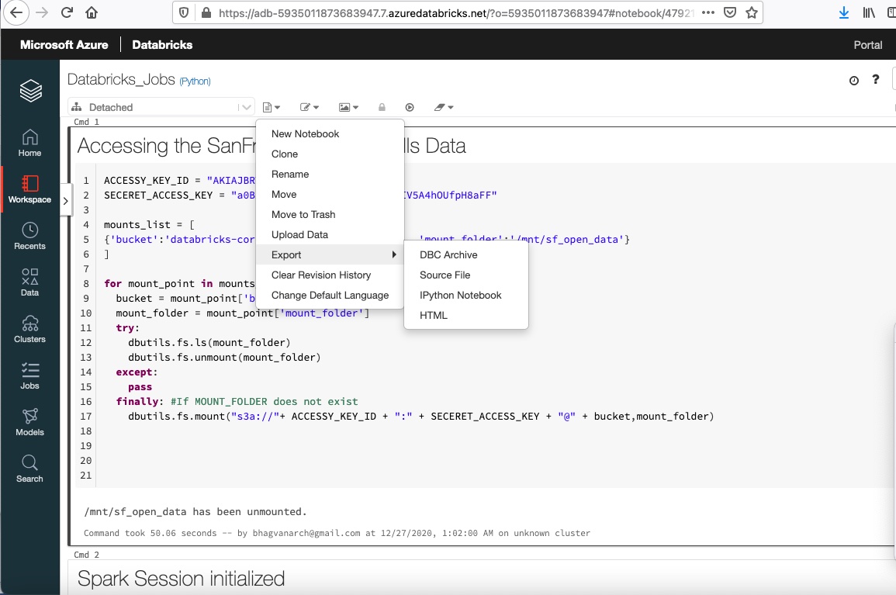
Task: Select Move in the menu
Action: tap(330, 195)
